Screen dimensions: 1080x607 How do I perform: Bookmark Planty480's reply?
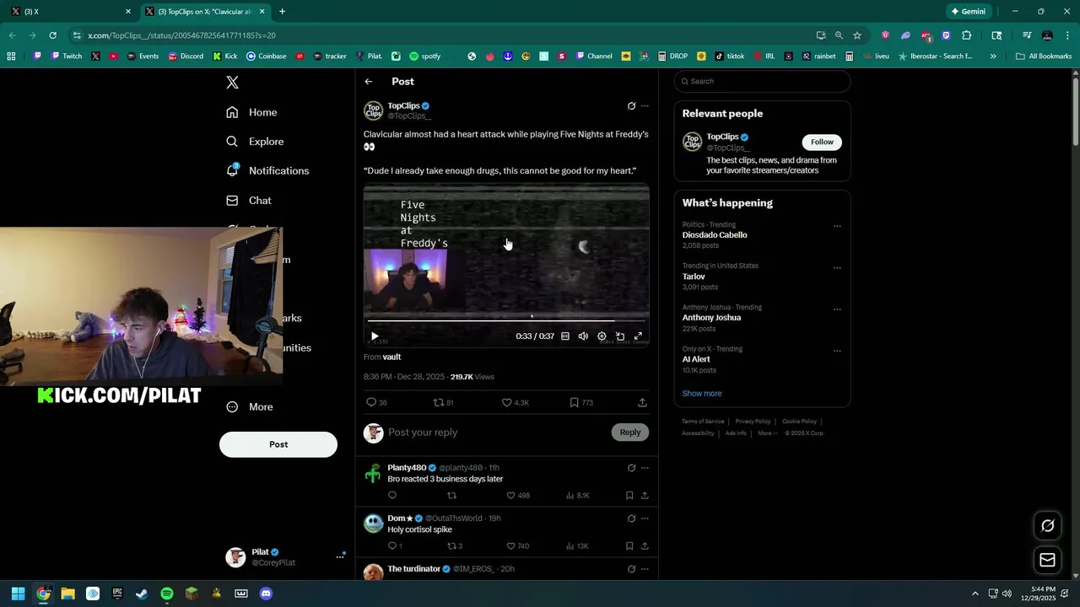click(x=629, y=496)
